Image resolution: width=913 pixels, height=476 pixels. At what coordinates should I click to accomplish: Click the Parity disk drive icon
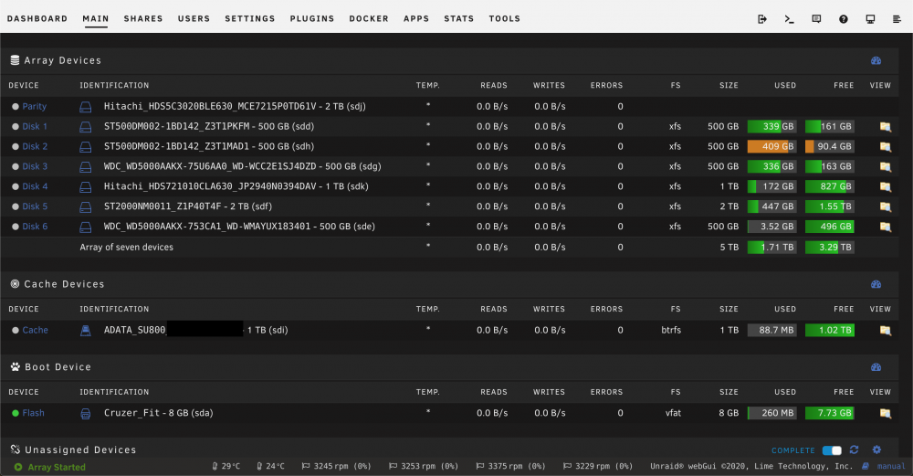[86, 107]
